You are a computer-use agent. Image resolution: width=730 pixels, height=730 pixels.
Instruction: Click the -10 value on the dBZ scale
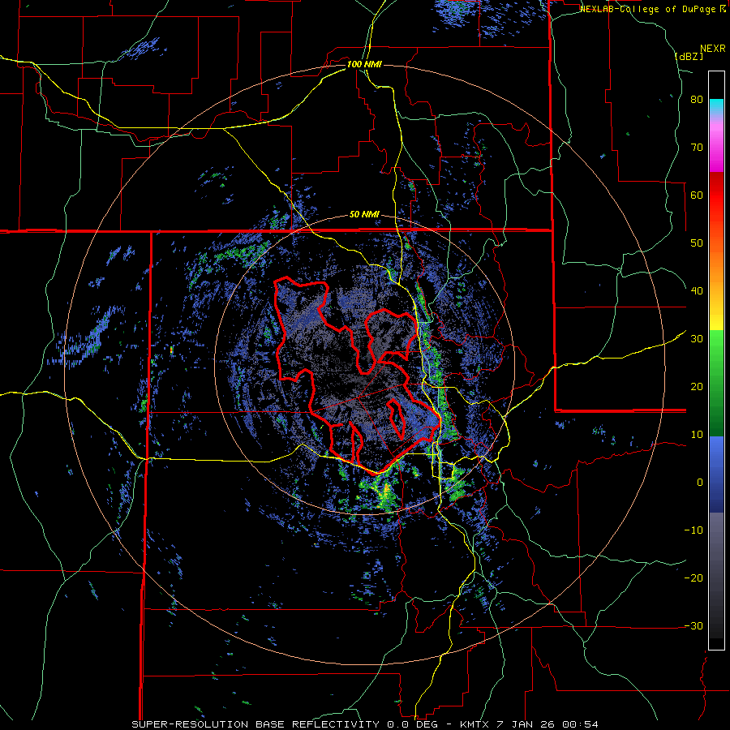pyautogui.click(x=693, y=530)
